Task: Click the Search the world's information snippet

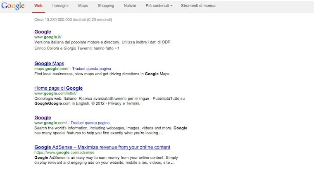Action: click(111, 131)
